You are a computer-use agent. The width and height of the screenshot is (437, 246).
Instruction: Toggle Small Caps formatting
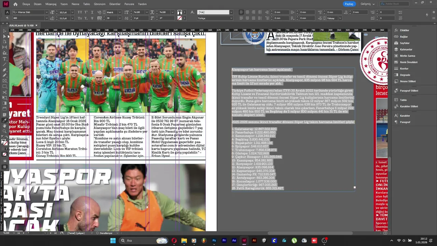(x=80, y=18)
